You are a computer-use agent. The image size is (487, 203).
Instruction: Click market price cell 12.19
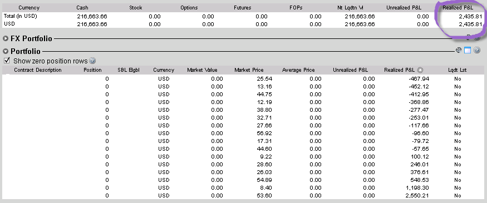[264, 102]
